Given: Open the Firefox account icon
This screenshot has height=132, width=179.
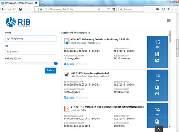Looking at the screenshot, I should [169, 9].
